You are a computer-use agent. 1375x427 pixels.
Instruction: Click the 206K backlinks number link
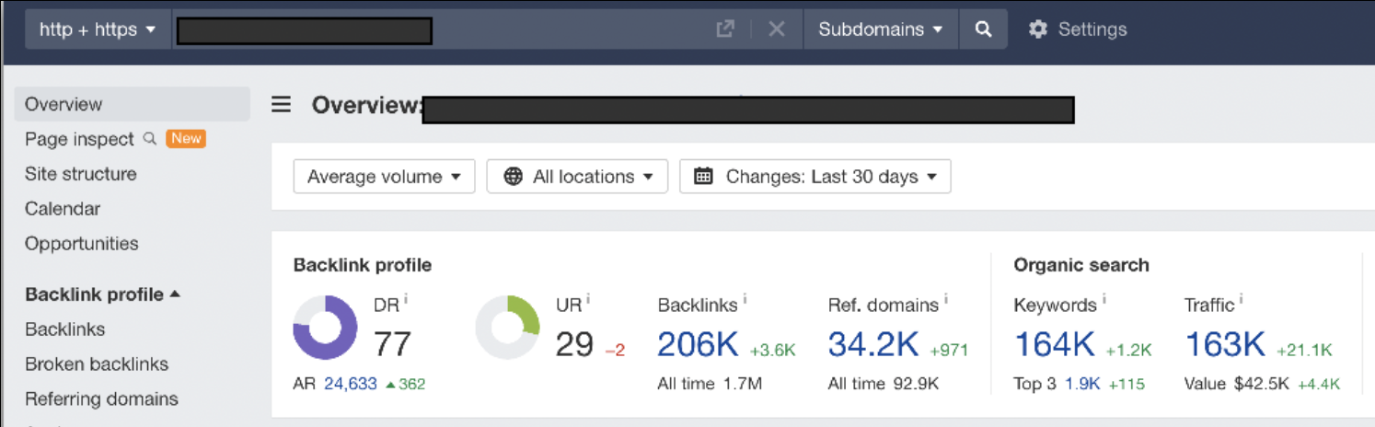click(699, 344)
